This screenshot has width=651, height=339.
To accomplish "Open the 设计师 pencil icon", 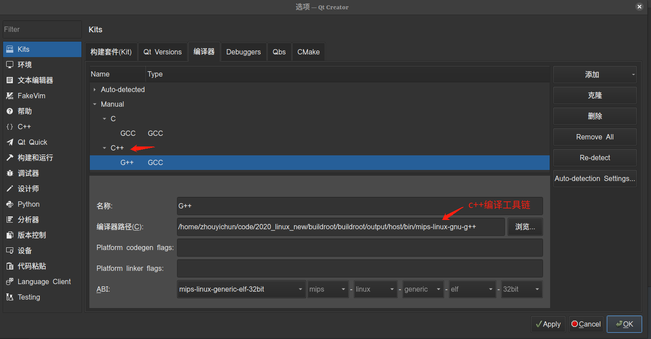I will pos(10,189).
